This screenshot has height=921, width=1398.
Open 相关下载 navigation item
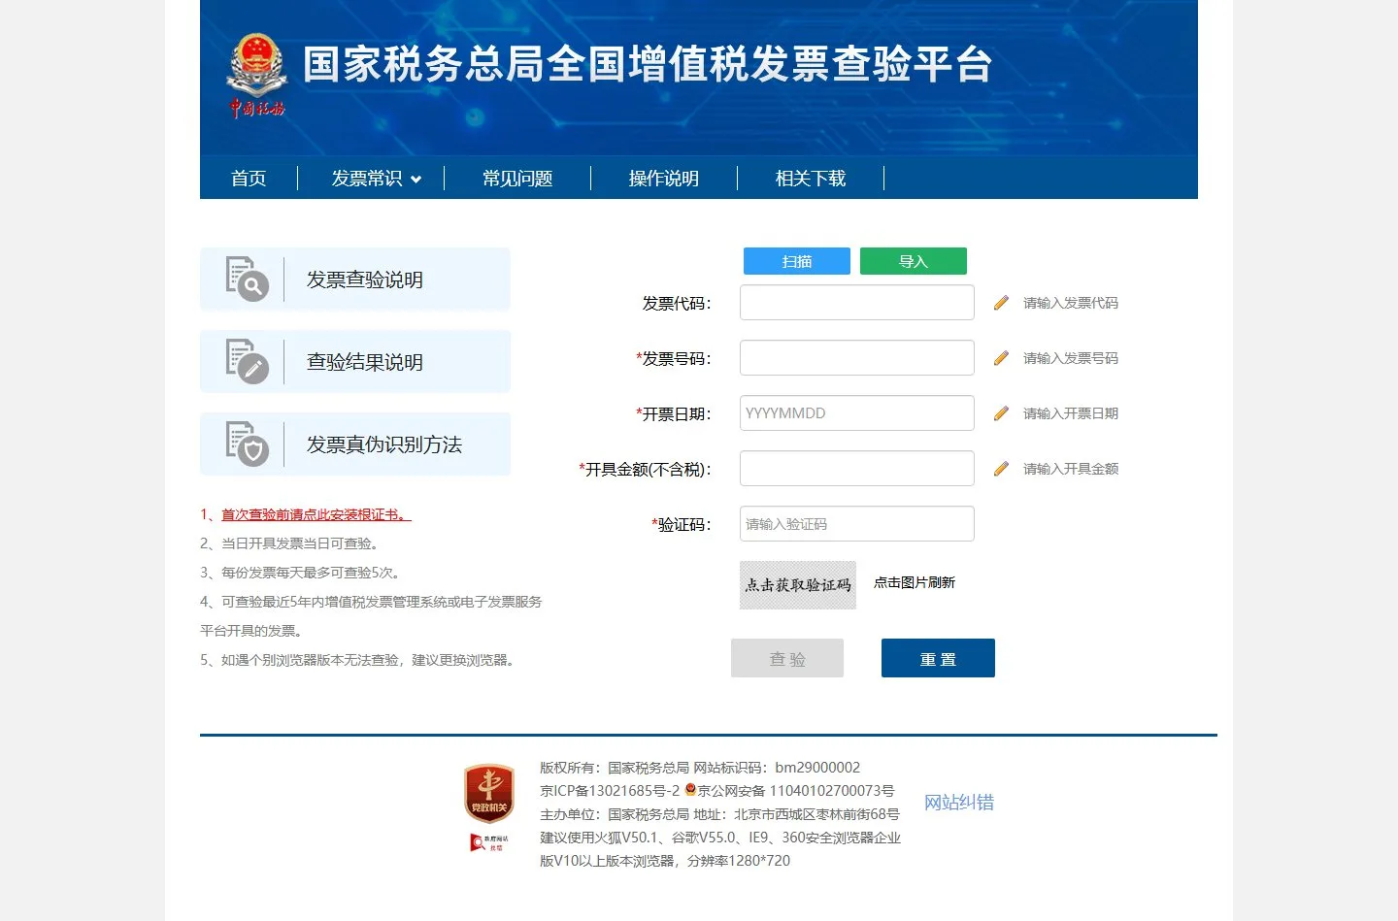tap(811, 179)
